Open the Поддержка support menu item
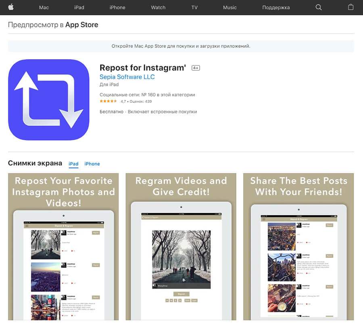The height and width of the screenshot is (328, 363). point(276,7)
